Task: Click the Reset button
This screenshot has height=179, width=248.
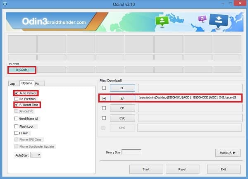Action: (182, 169)
